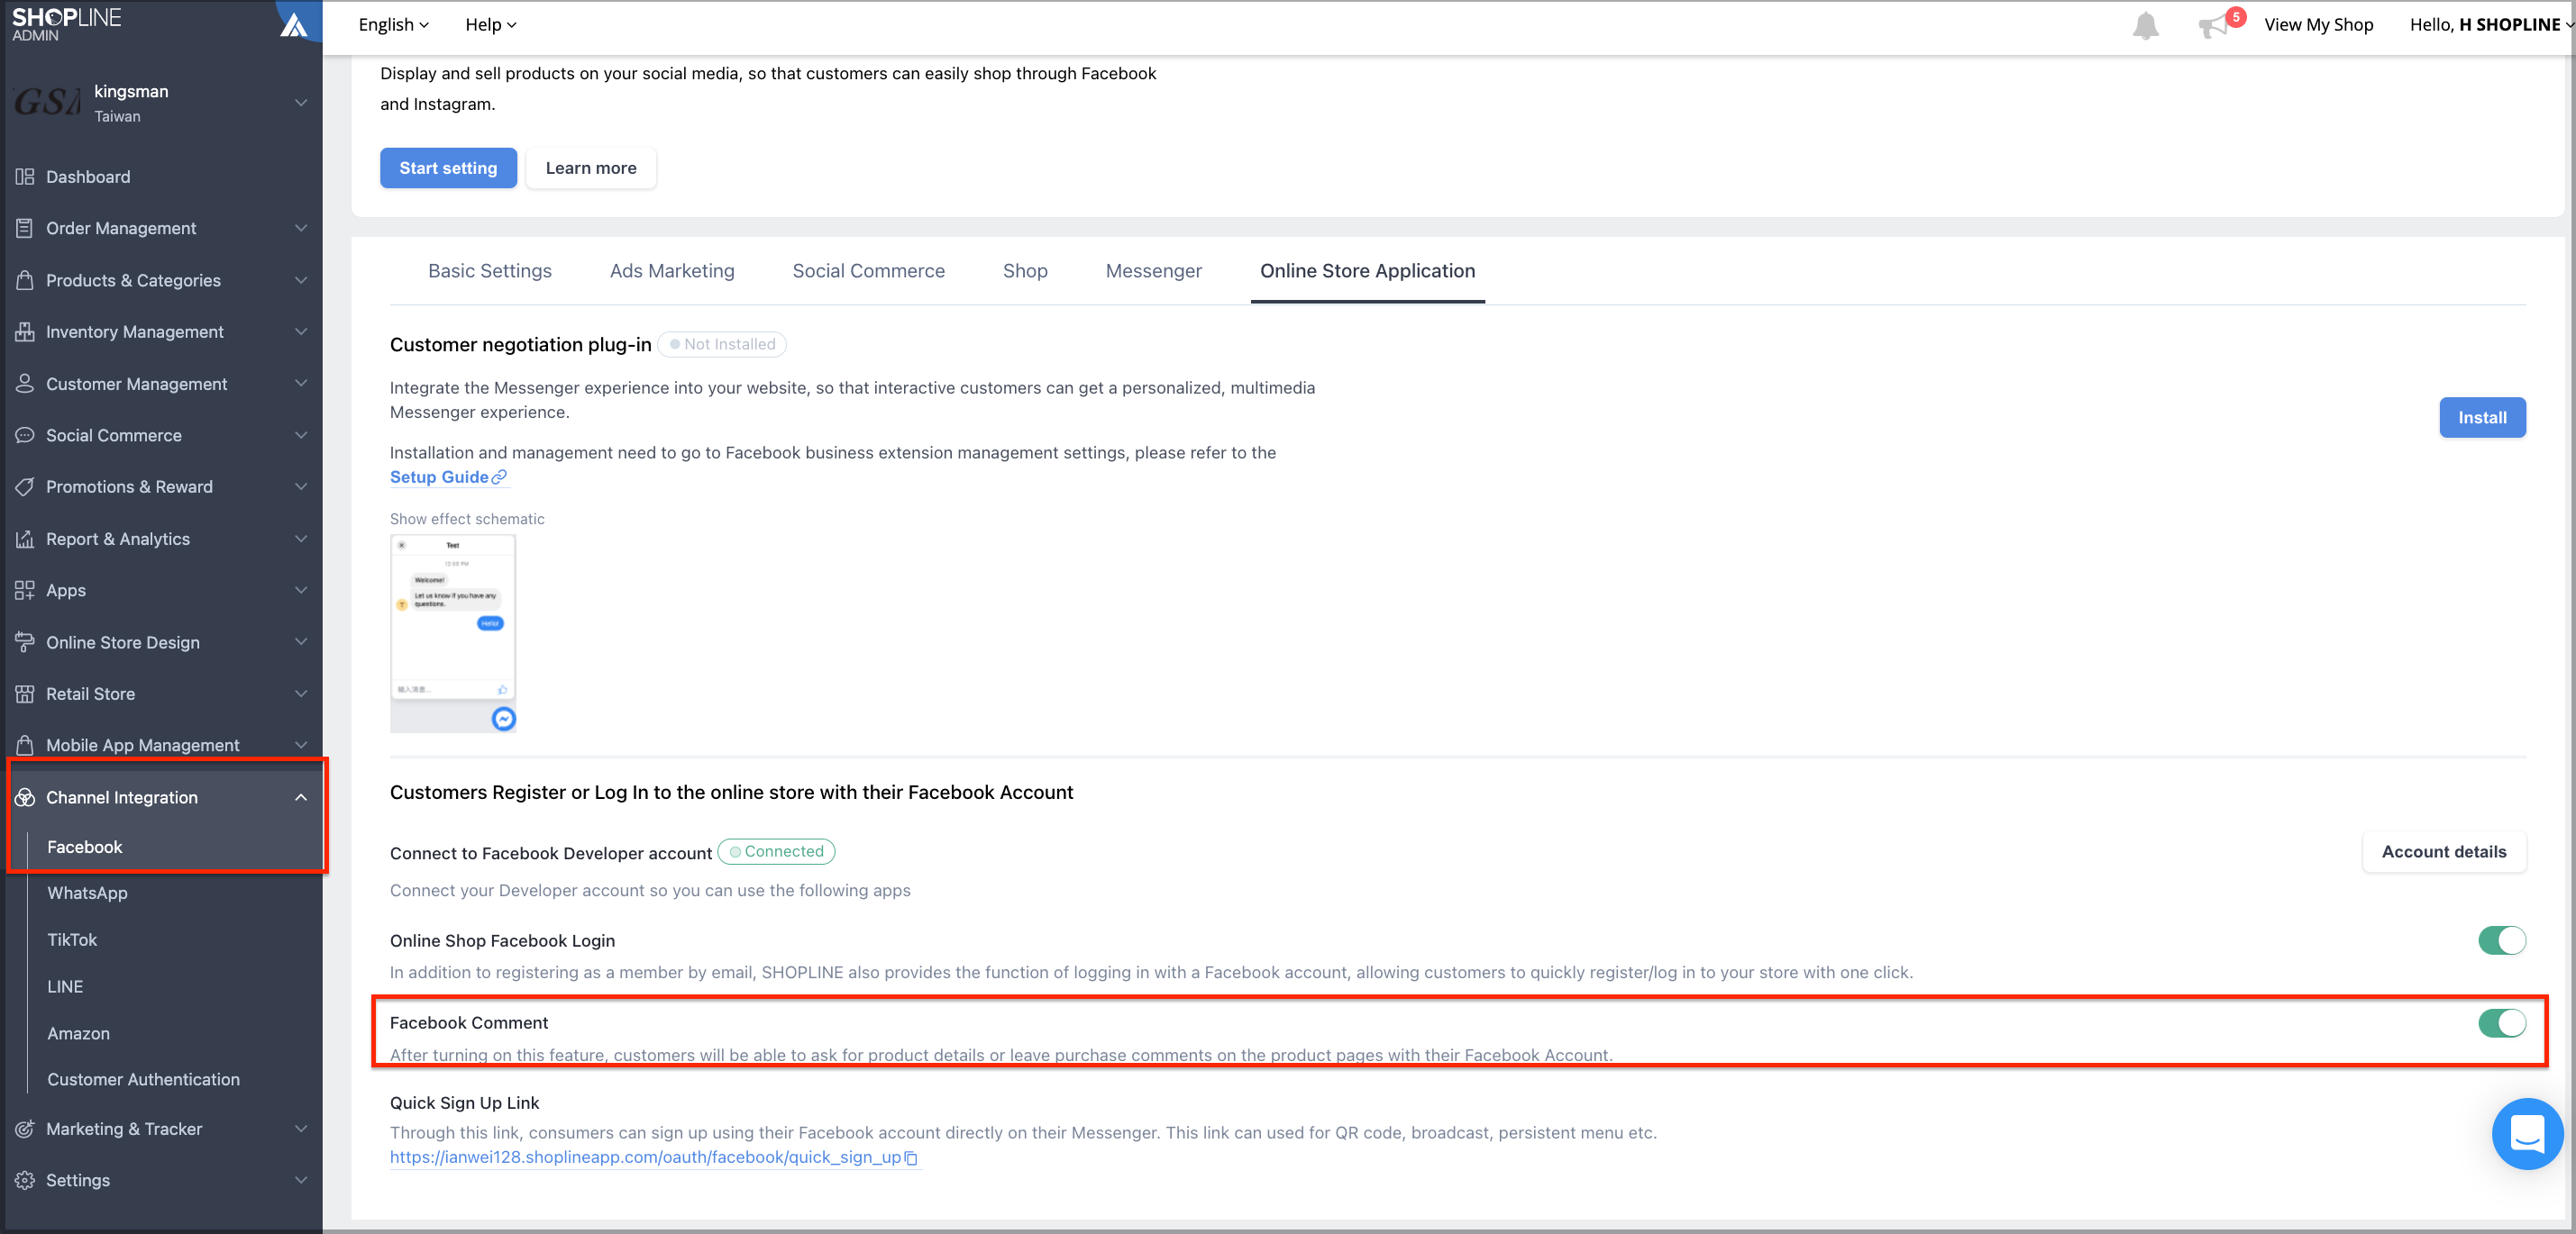2576x1234 pixels.
Task: Expand Order Management chevron
Action: [301, 228]
